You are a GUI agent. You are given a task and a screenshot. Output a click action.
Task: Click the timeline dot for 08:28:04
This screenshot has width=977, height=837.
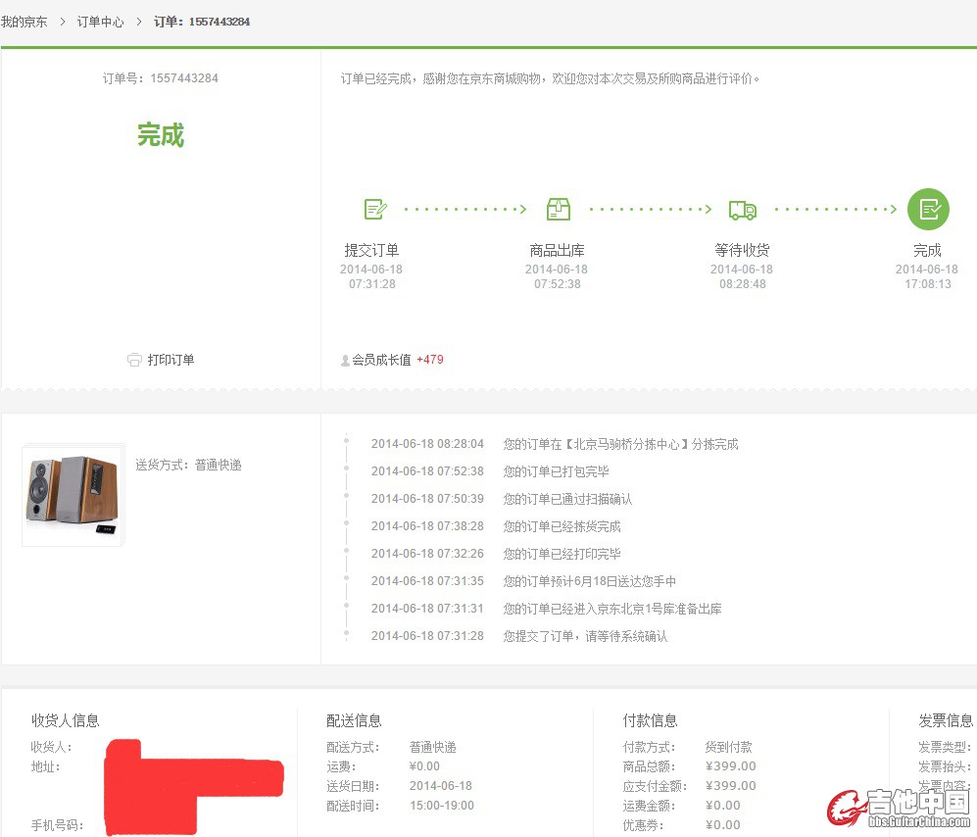(347, 441)
